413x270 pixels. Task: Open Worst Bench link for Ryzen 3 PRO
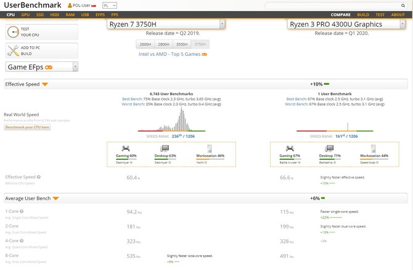point(296,104)
